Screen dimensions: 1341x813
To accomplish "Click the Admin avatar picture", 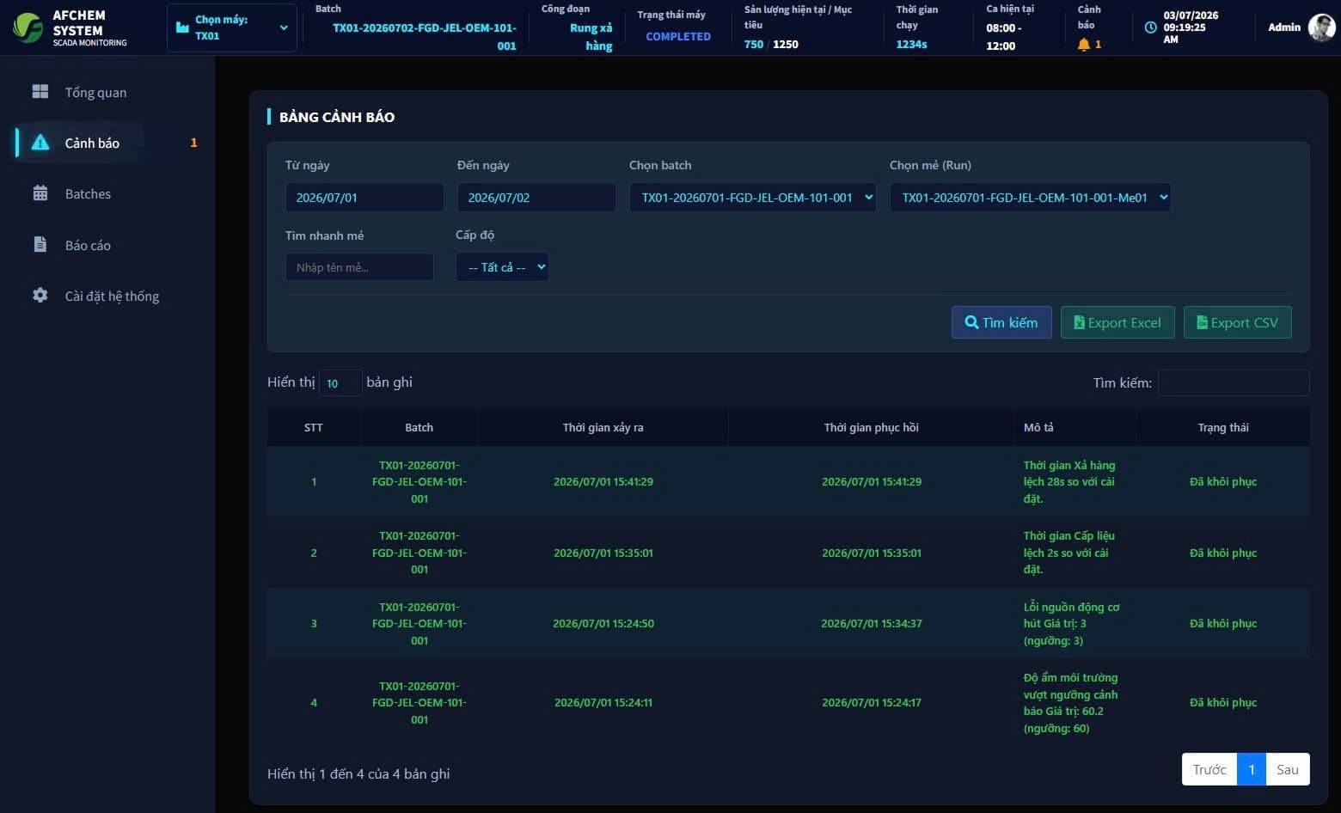I will tap(1321, 28).
